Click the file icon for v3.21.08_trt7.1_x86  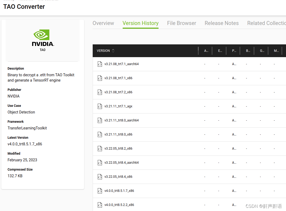100,78
